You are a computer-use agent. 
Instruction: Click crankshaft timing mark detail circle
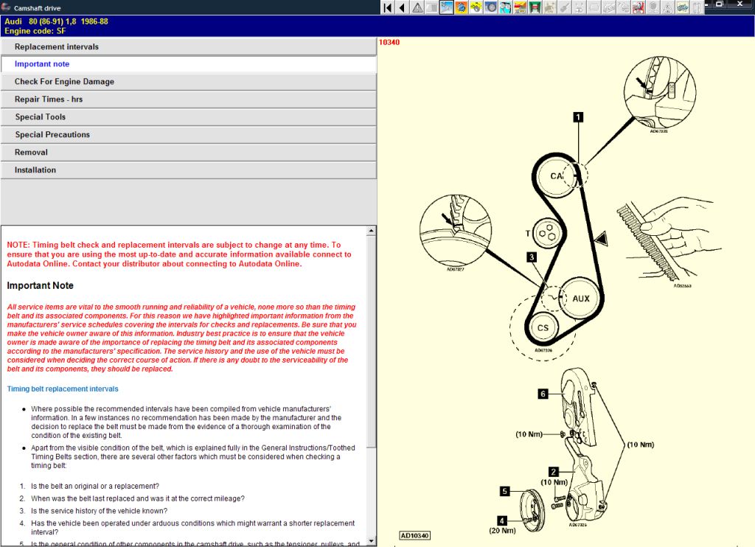tap(456, 231)
